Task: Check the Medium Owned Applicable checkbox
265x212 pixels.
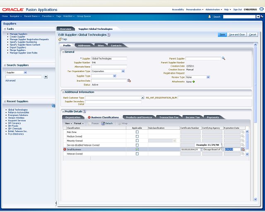Action: 137,136
